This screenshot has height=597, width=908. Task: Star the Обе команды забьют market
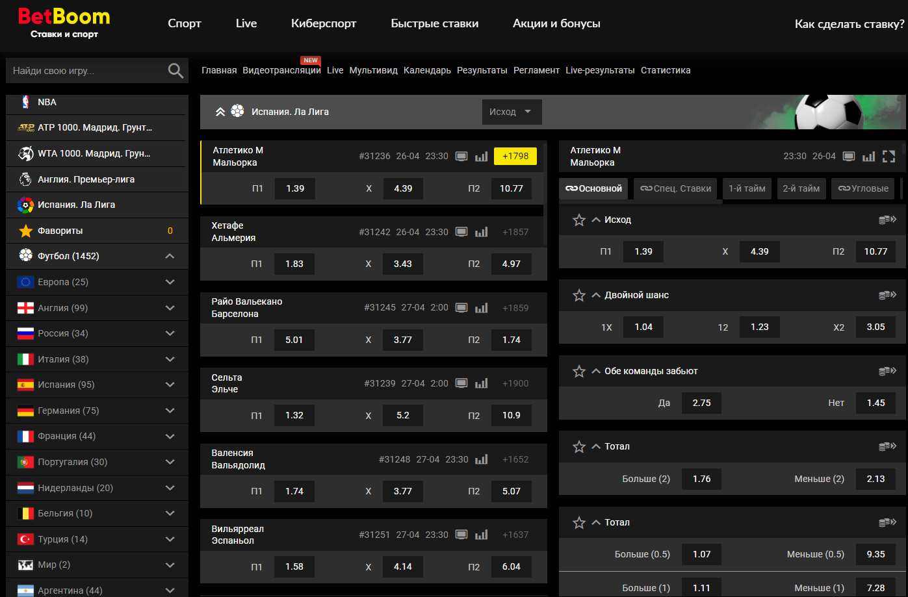click(x=578, y=372)
